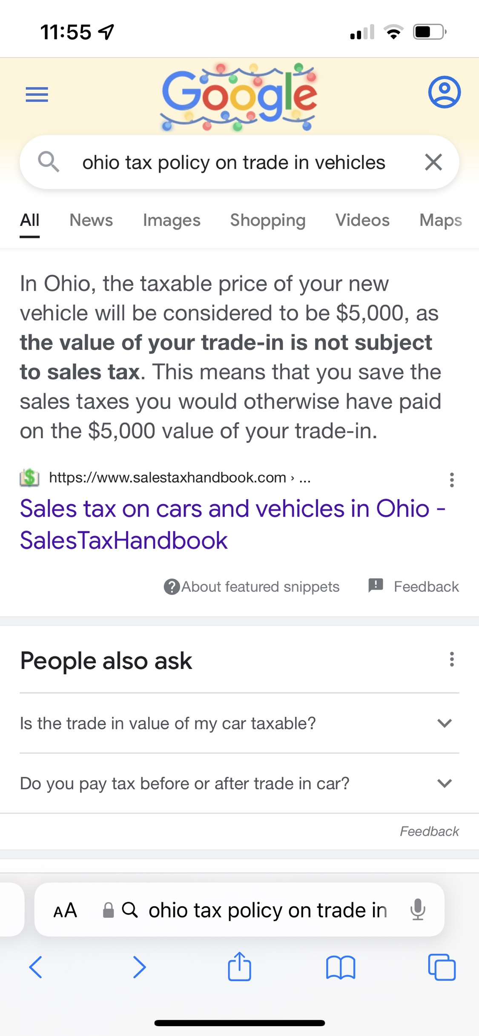Tap Safari share icon
Viewport: 479px width, 1036px height.
239,967
